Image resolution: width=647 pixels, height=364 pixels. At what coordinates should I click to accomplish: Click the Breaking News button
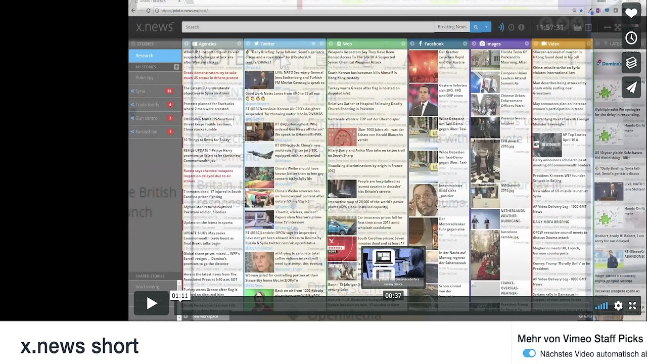452,27
